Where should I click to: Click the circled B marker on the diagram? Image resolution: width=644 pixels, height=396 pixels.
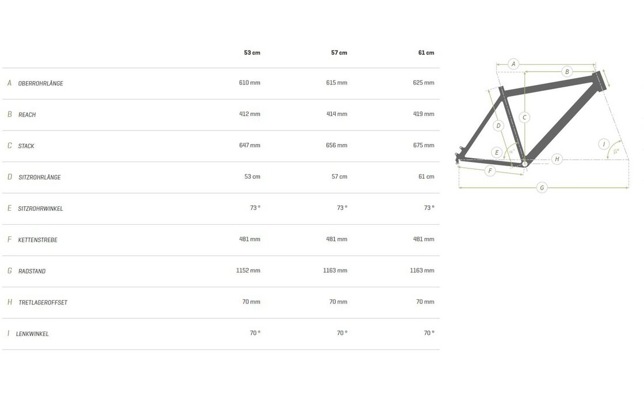coord(567,72)
